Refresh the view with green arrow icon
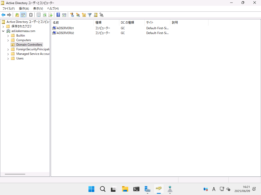The width and height of the screenshot is (261, 195). click(x=45, y=15)
